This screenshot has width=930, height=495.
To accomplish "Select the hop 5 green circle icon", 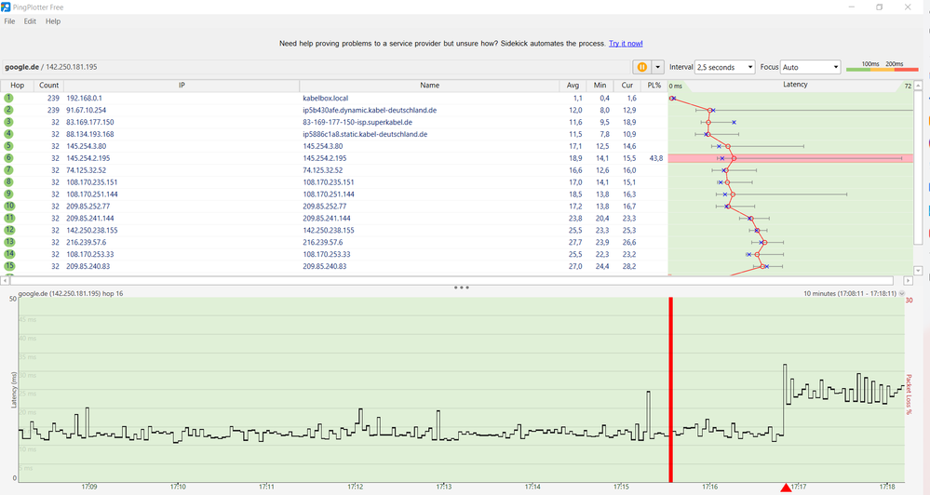I will tap(8, 146).
